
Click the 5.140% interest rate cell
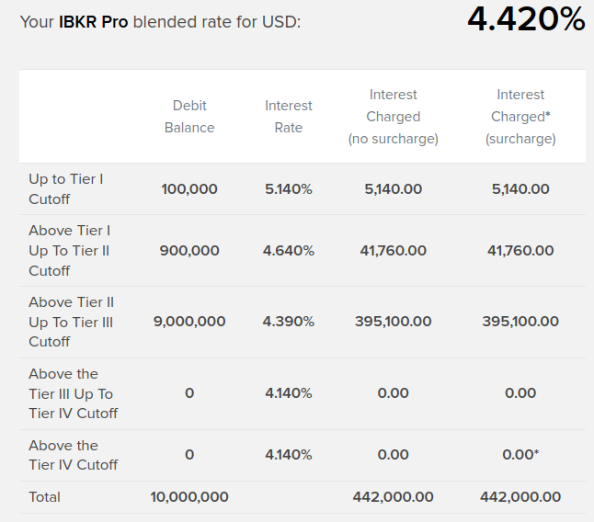click(288, 189)
